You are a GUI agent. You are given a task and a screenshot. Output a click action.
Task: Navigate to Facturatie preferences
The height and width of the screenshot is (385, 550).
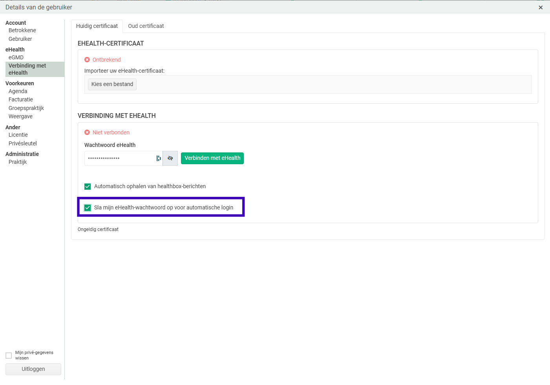coord(21,99)
